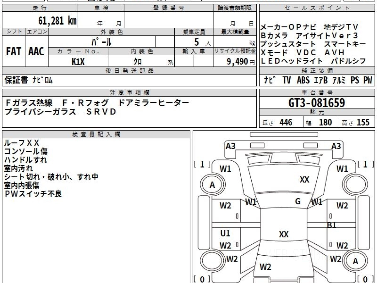Click the Fガラス熱線 notes line
Viewport: 377px width, 283px height.
pos(97,103)
